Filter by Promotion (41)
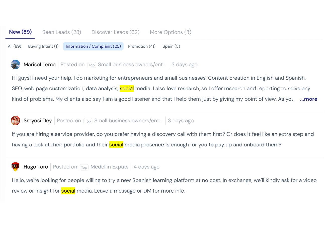The image size is (326, 226). point(142,46)
